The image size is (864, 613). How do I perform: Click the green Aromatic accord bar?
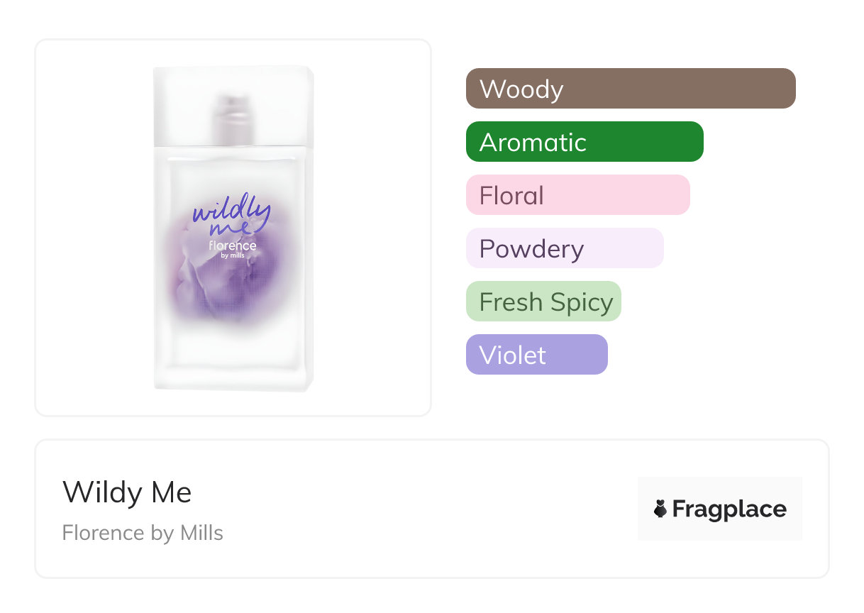[x=584, y=142]
